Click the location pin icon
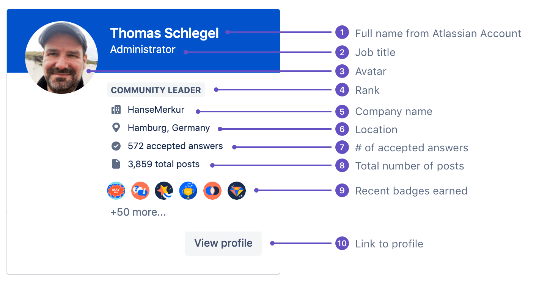This screenshot has width=550, height=286. click(116, 128)
